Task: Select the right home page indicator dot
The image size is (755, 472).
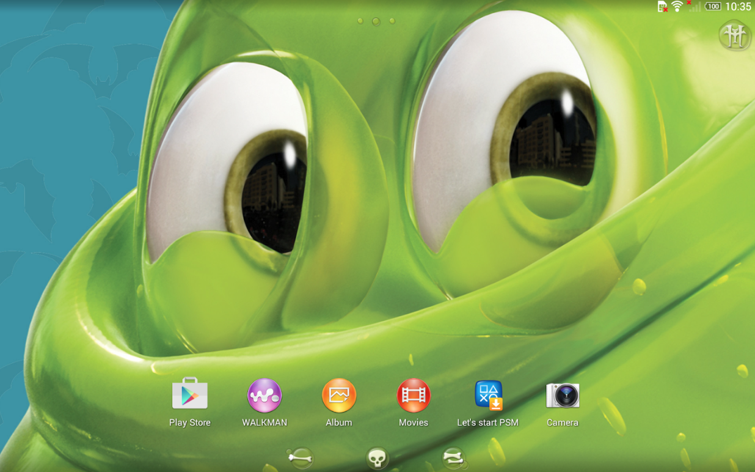Action: (392, 21)
